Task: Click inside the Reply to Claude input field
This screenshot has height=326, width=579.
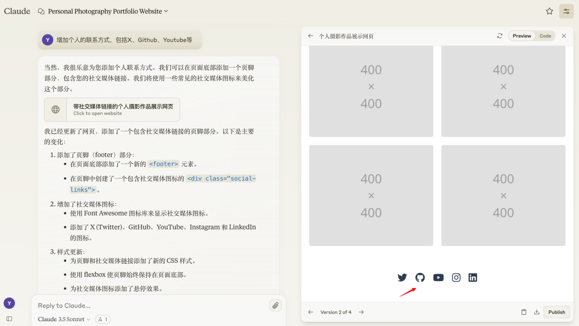Action: tap(134, 305)
